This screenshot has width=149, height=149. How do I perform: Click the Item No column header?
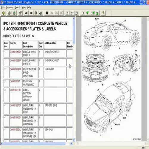pyautogui.click(x=6, y=45)
